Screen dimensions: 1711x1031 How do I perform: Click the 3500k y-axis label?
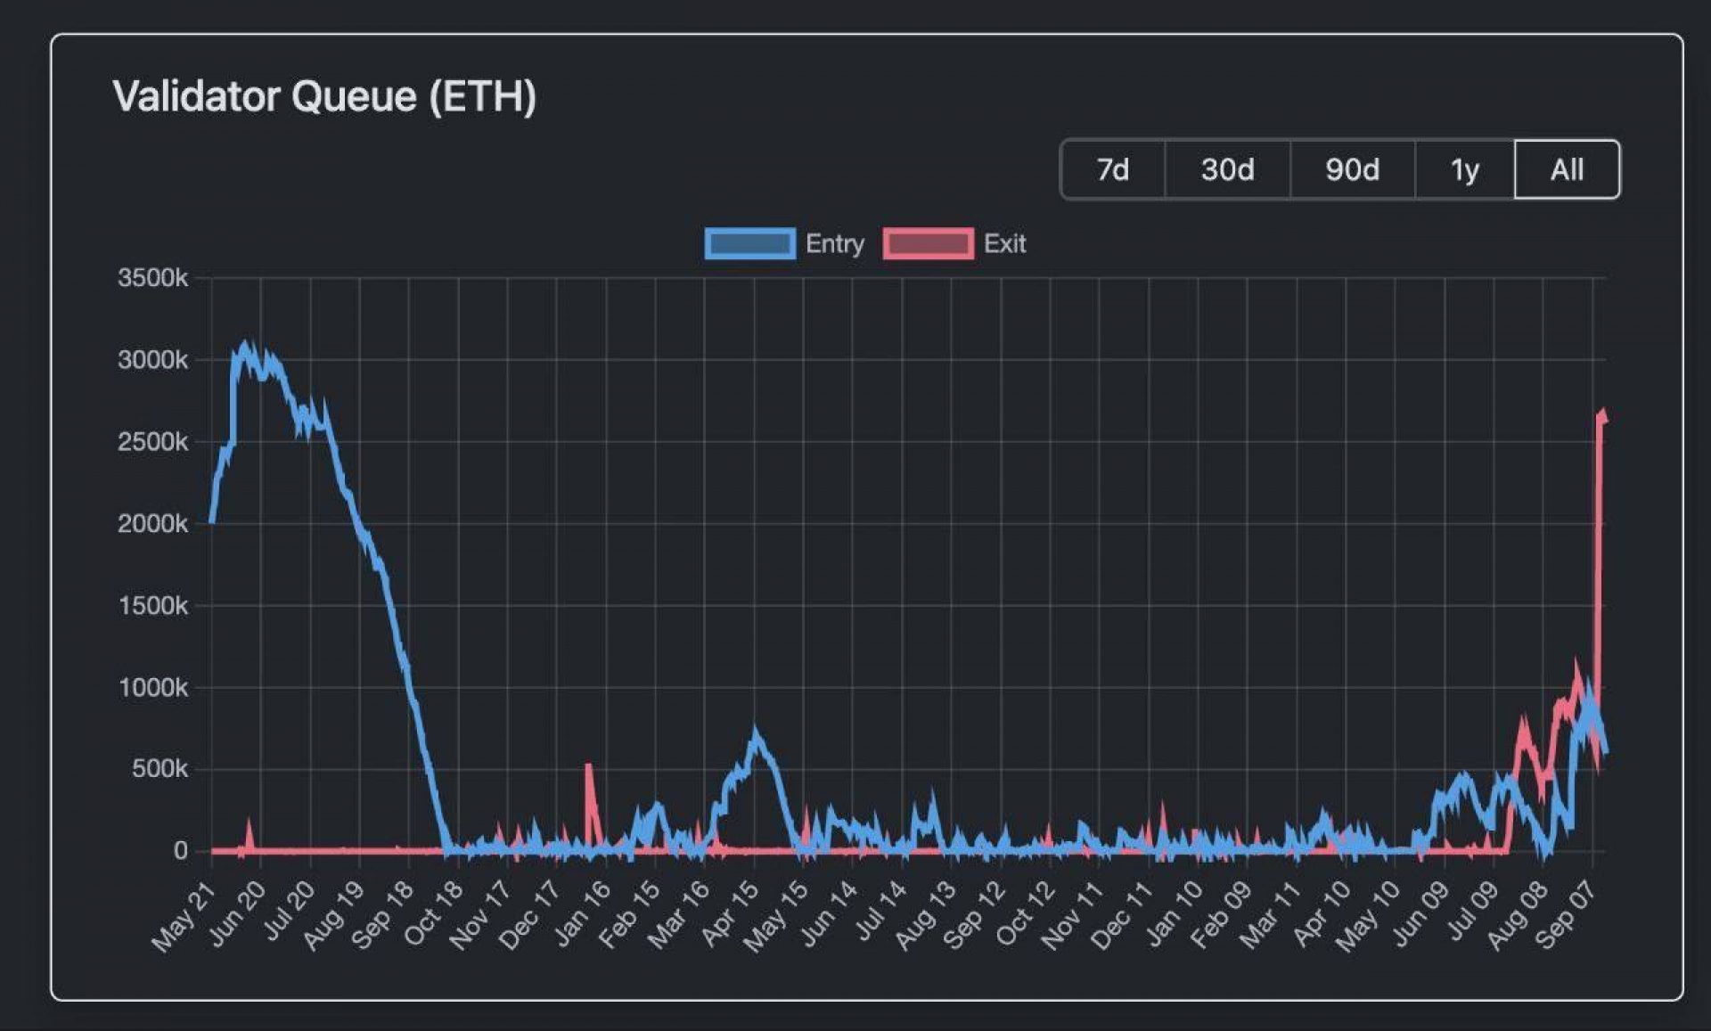(x=152, y=278)
